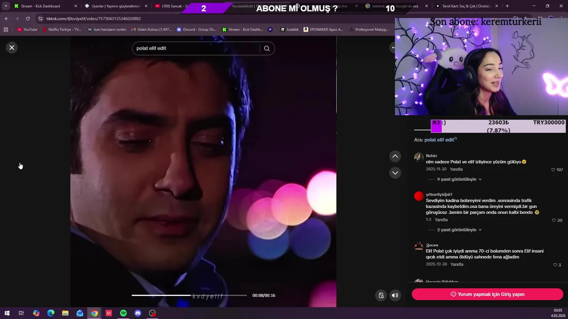Mute the video with the speaker icon

click(x=395, y=295)
